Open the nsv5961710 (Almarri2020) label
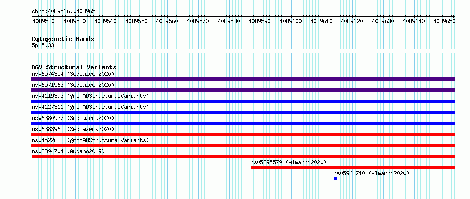 pyautogui.click(x=371, y=173)
